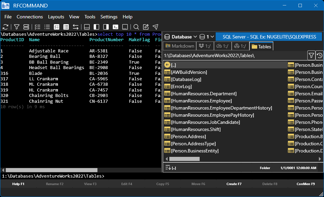Open the Settings menu
The width and height of the screenshot is (324, 197).
click(x=109, y=17)
